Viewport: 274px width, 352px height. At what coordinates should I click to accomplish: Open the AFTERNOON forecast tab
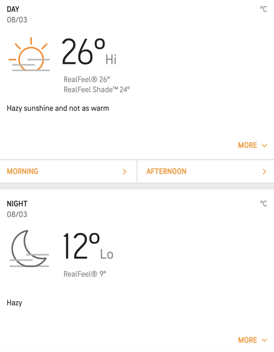click(206, 172)
